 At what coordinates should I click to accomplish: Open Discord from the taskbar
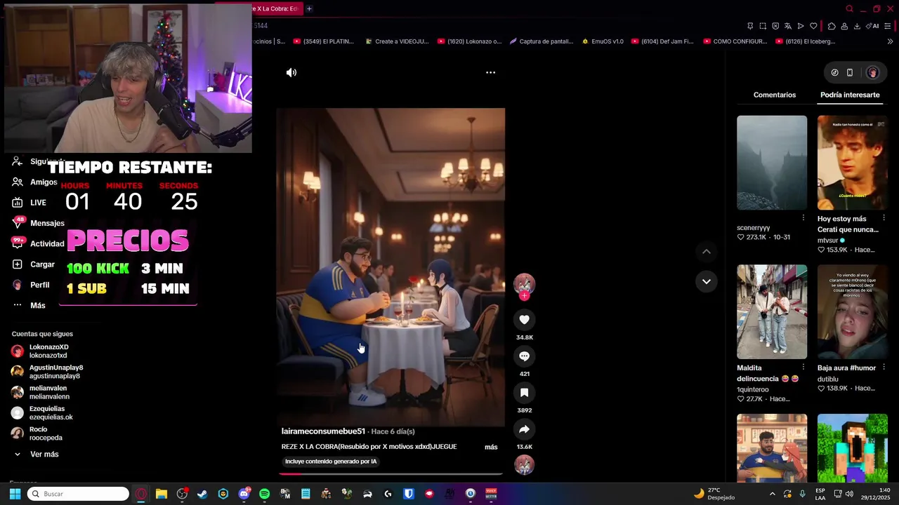(x=244, y=494)
